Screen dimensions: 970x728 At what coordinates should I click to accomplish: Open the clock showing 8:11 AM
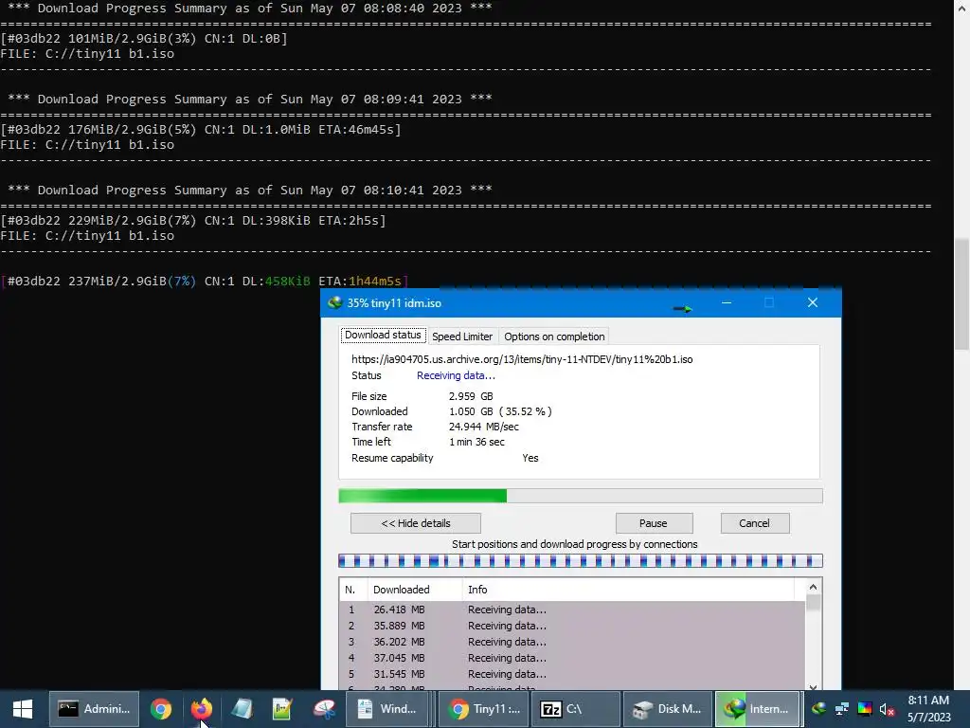[928, 709]
